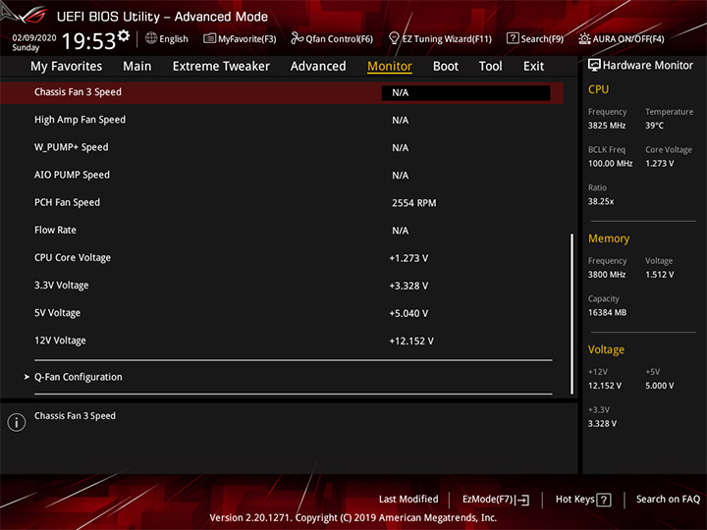Viewport: 707px width, 530px height.
Task: Go to the Exit tab
Action: pyautogui.click(x=533, y=67)
